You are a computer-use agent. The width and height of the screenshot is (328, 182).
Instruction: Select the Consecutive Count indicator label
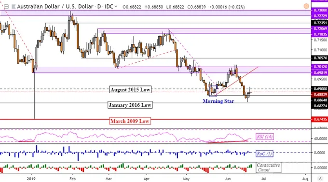coord(268,168)
